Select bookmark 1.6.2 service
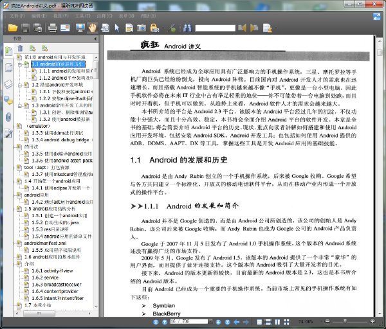This screenshot has width=386, height=329. pos(45,278)
